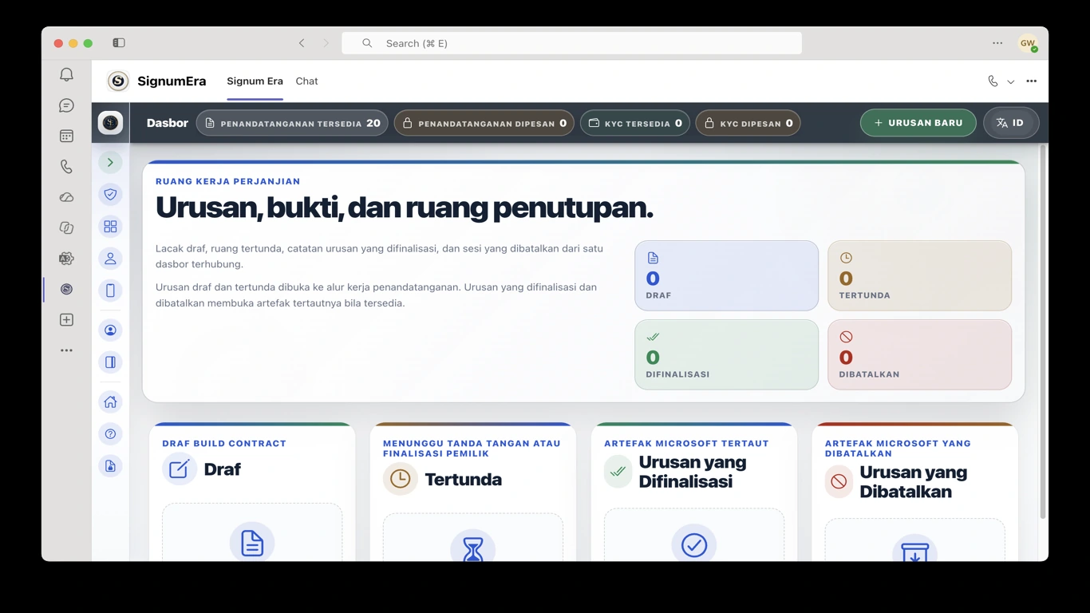Show more apps via rail ellipsis

pyautogui.click(x=66, y=350)
